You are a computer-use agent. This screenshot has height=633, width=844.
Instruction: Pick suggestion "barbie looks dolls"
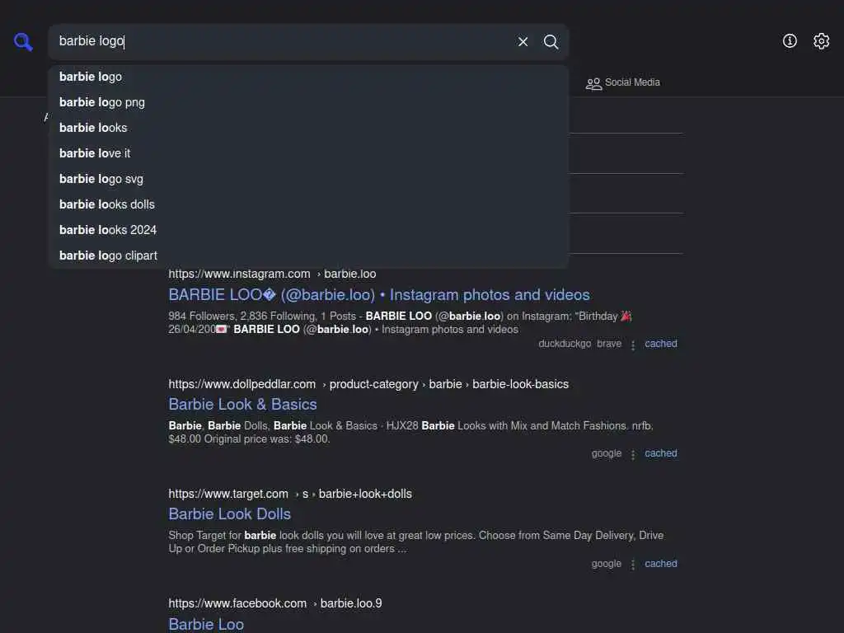click(308, 204)
